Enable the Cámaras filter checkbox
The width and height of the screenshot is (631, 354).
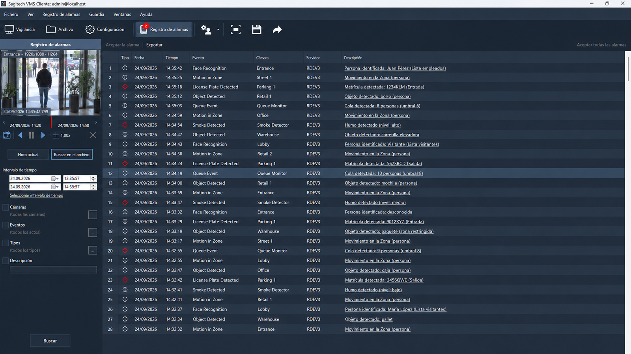(x=6, y=207)
